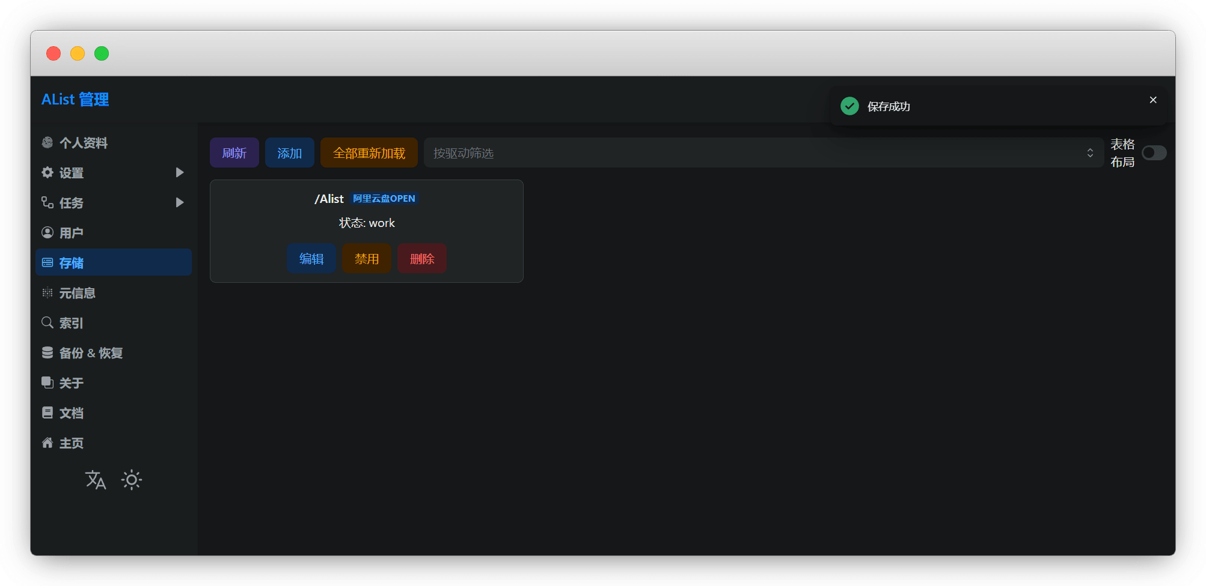Screen dimensions: 1206x586
Task: Click the profile fingerprint icon
Action: tap(47, 142)
